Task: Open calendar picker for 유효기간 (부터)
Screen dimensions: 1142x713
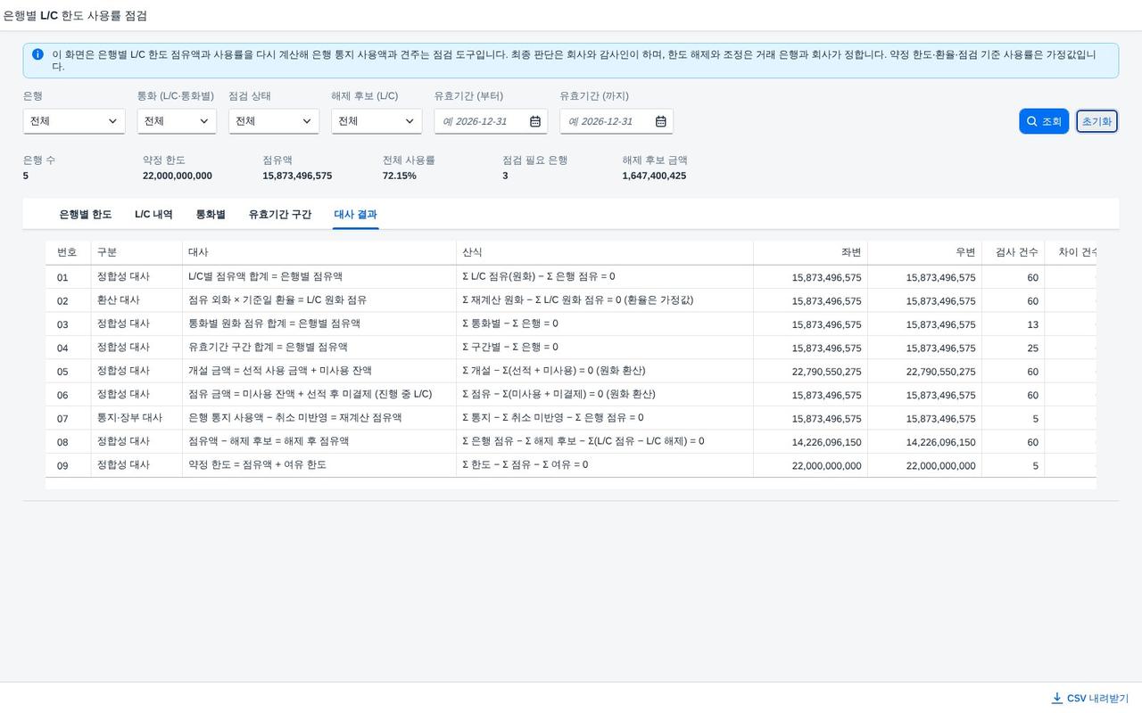Action: click(x=535, y=121)
